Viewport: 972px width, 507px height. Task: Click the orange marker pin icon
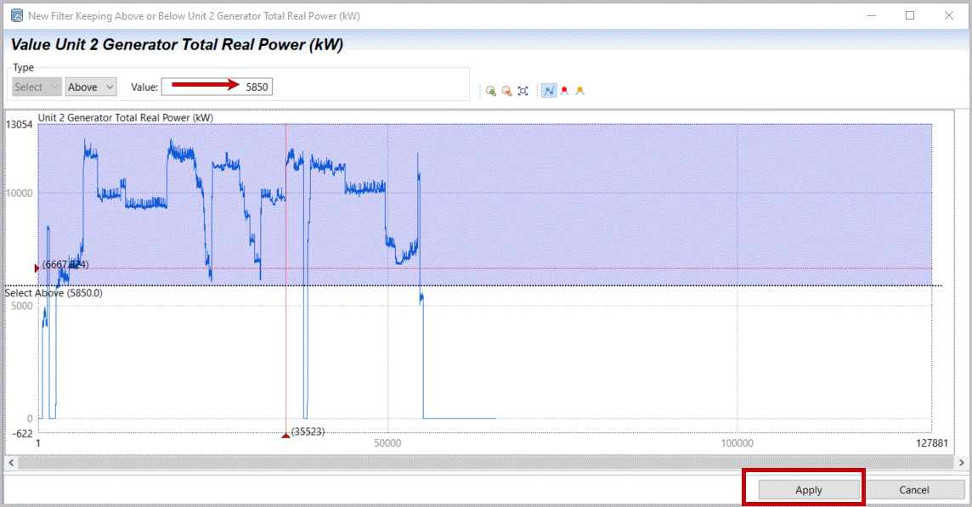coord(580,91)
